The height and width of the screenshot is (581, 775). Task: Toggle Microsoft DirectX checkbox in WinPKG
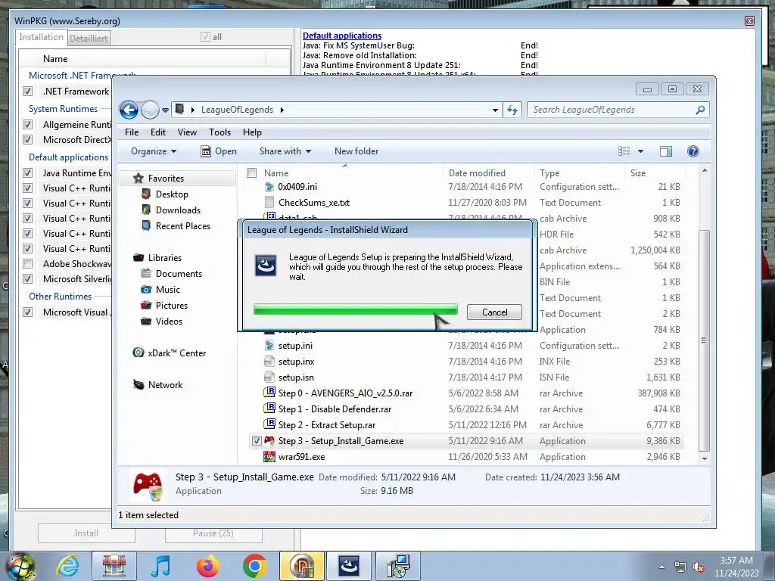(28, 140)
